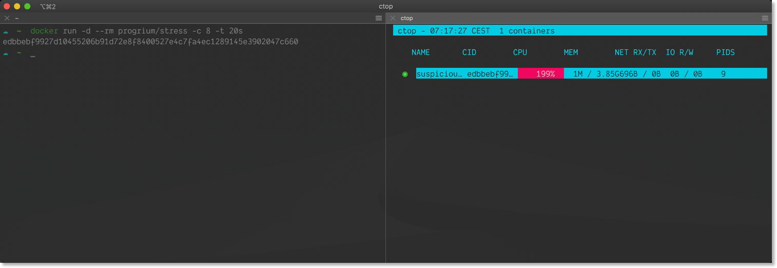Click the PIDS column header
777x268 pixels.
coord(725,52)
